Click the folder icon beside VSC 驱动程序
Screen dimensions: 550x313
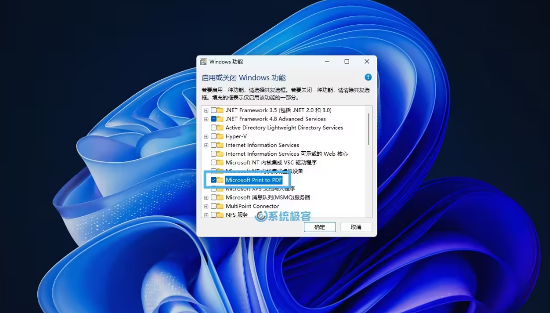[220, 163]
